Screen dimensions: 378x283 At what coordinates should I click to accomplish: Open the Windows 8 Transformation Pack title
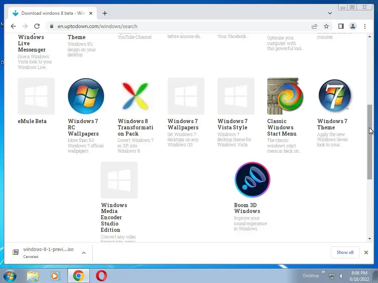pos(135,127)
